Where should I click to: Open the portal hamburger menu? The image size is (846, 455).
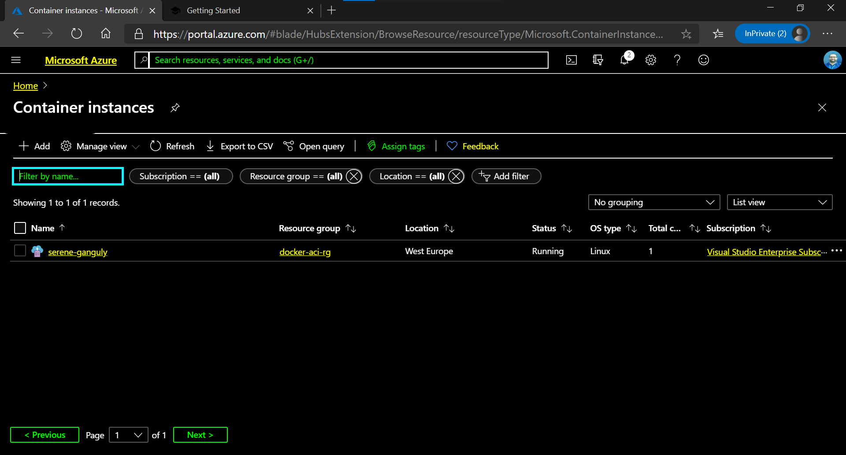coord(16,60)
